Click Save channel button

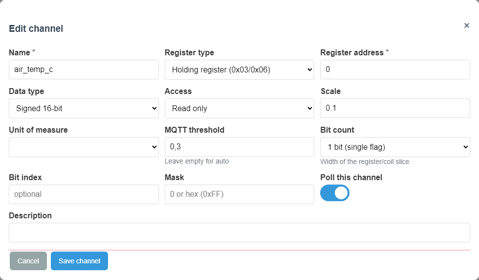(79, 261)
